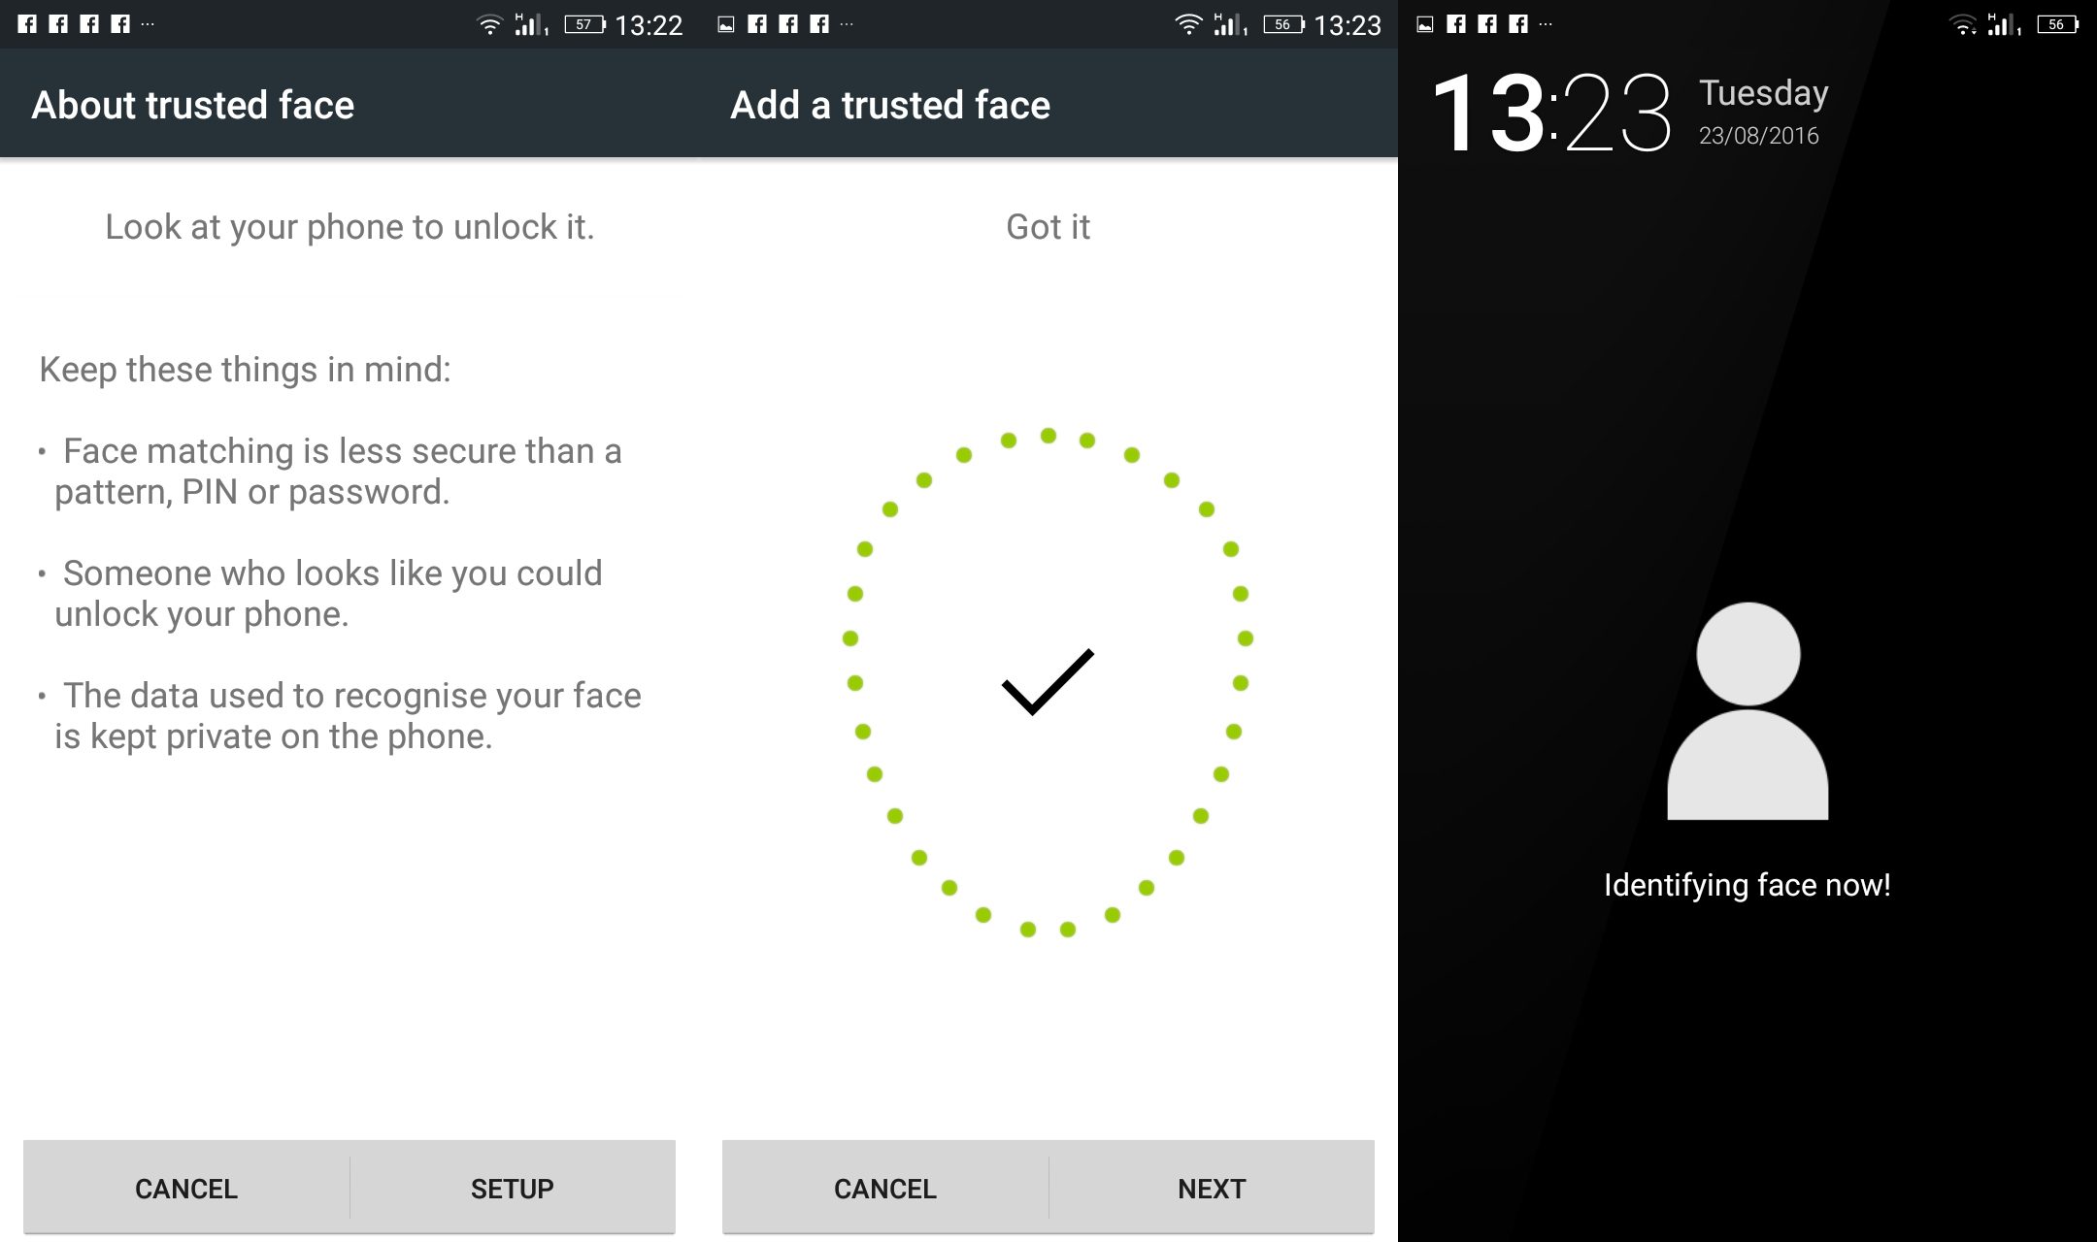2097x1242 pixels.
Task: Tap battery icon showing 57
Action: [584, 25]
